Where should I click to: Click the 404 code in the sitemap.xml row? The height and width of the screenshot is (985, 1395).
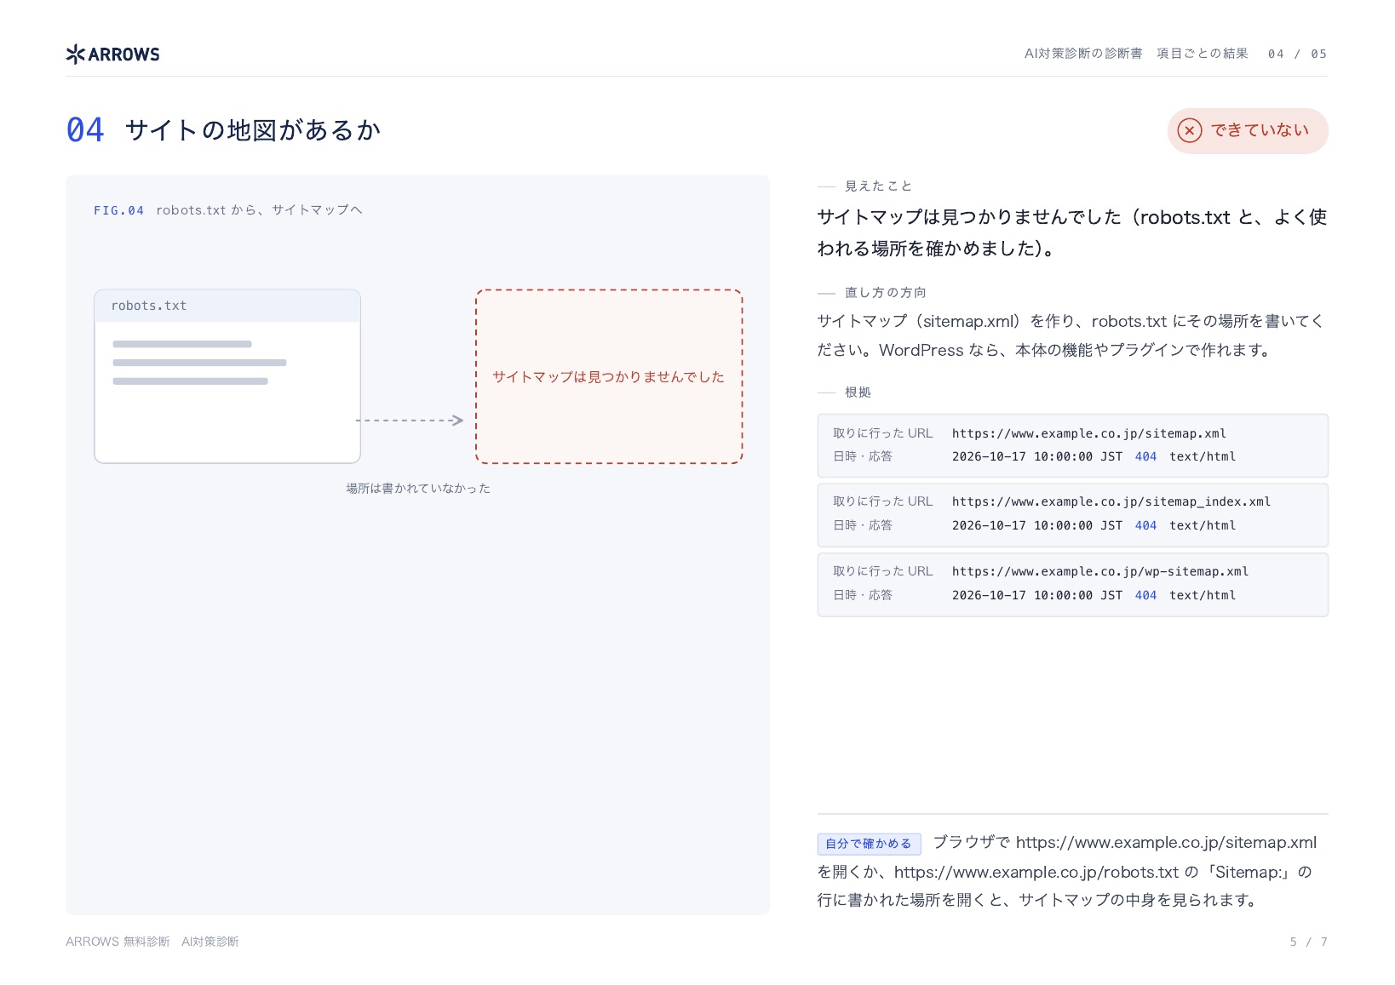click(1145, 457)
